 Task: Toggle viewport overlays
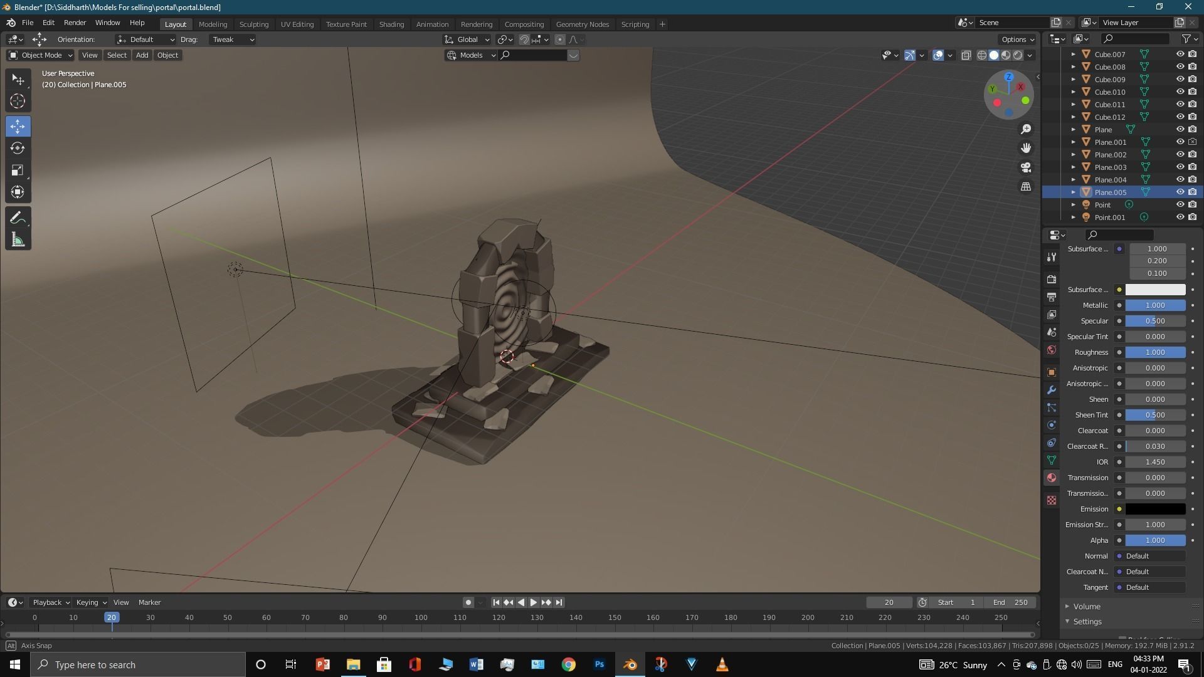coord(938,55)
